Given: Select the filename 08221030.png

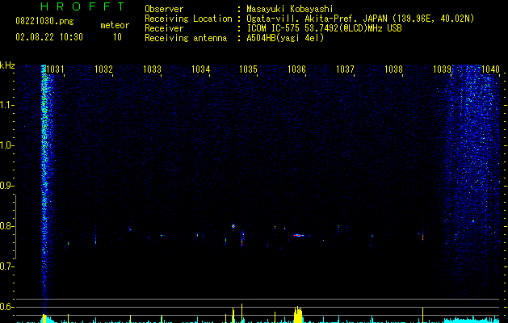Looking at the screenshot, I should pyautogui.click(x=44, y=22).
